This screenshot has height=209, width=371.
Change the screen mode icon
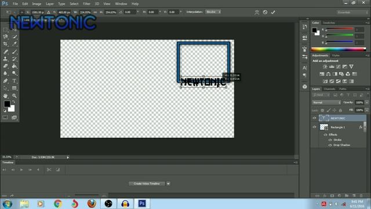click(x=14, y=117)
